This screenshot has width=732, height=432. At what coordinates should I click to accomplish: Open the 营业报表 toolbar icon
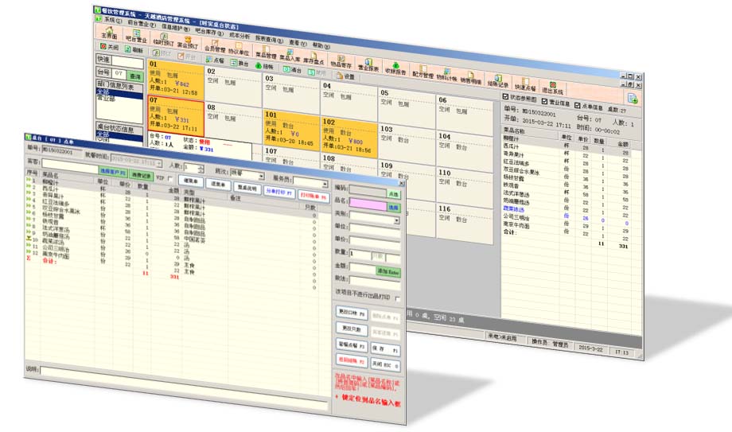(x=368, y=66)
